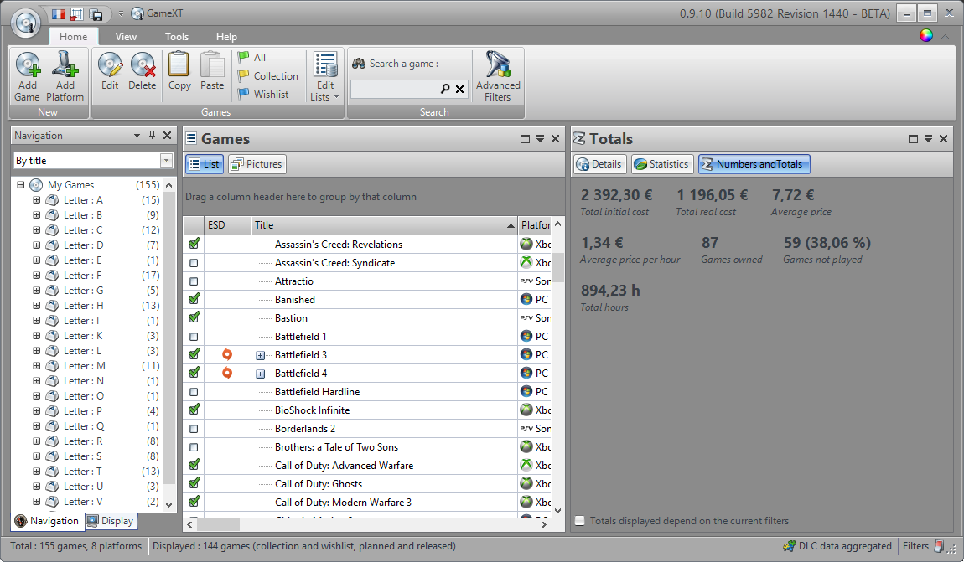Enable totals depend on current filters
Image resolution: width=964 pixels, height=562 pixels.
click(580, 521)
